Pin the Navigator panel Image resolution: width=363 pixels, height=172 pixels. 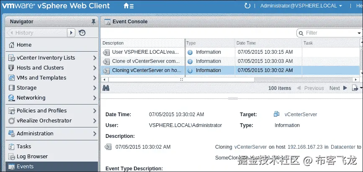click(x=93, y=22)
